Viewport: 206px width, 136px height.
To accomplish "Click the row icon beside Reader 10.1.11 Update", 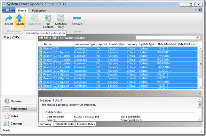I will click(40, 60).
